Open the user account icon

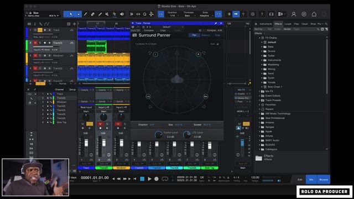[x=294, y=14]
